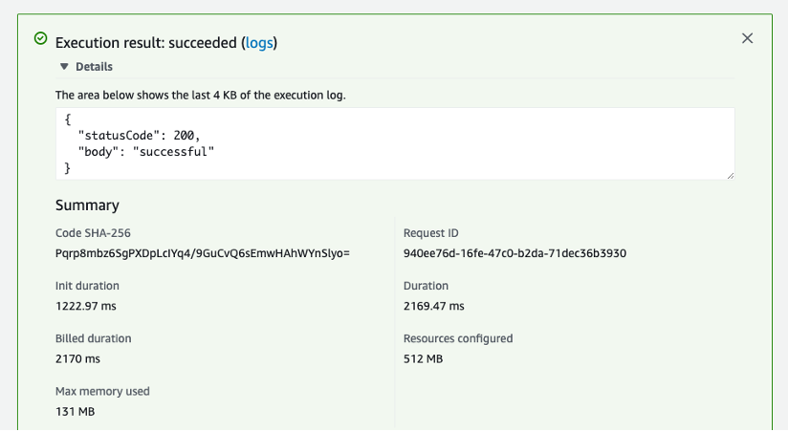The height and width of the screenshot is (432, 788).
Task: Click the Request ID label
Action: point(432,233)
